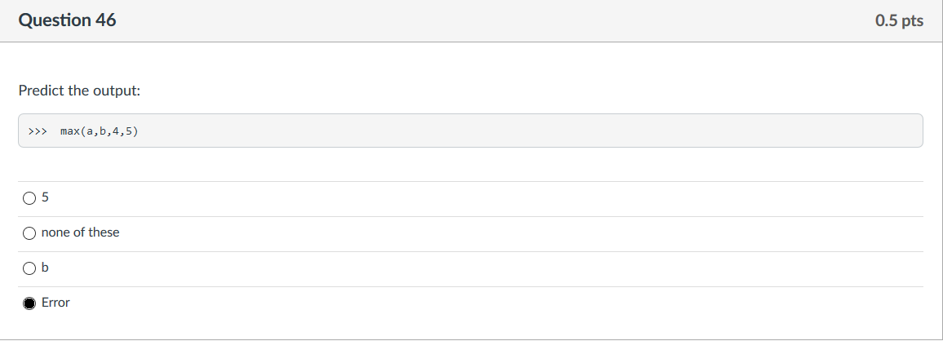This screenshot has width=943, height=341.
Task: Click the '5' answer label text
Action: (45, 197)
